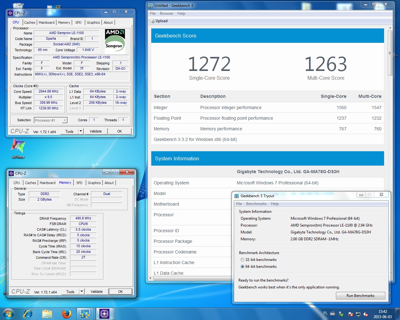The height and width of the screenshot is (320, 400).
Task: Click the Single-Core Score 1272
Action: [x=209, y=64]
